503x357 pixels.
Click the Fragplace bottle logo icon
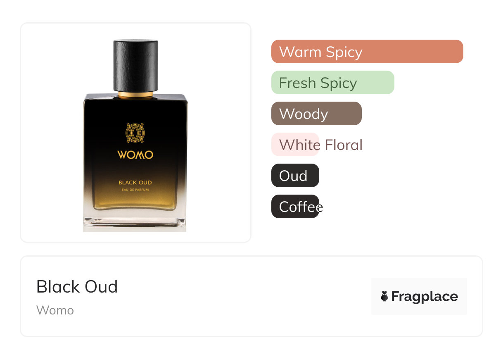(384, 296)
